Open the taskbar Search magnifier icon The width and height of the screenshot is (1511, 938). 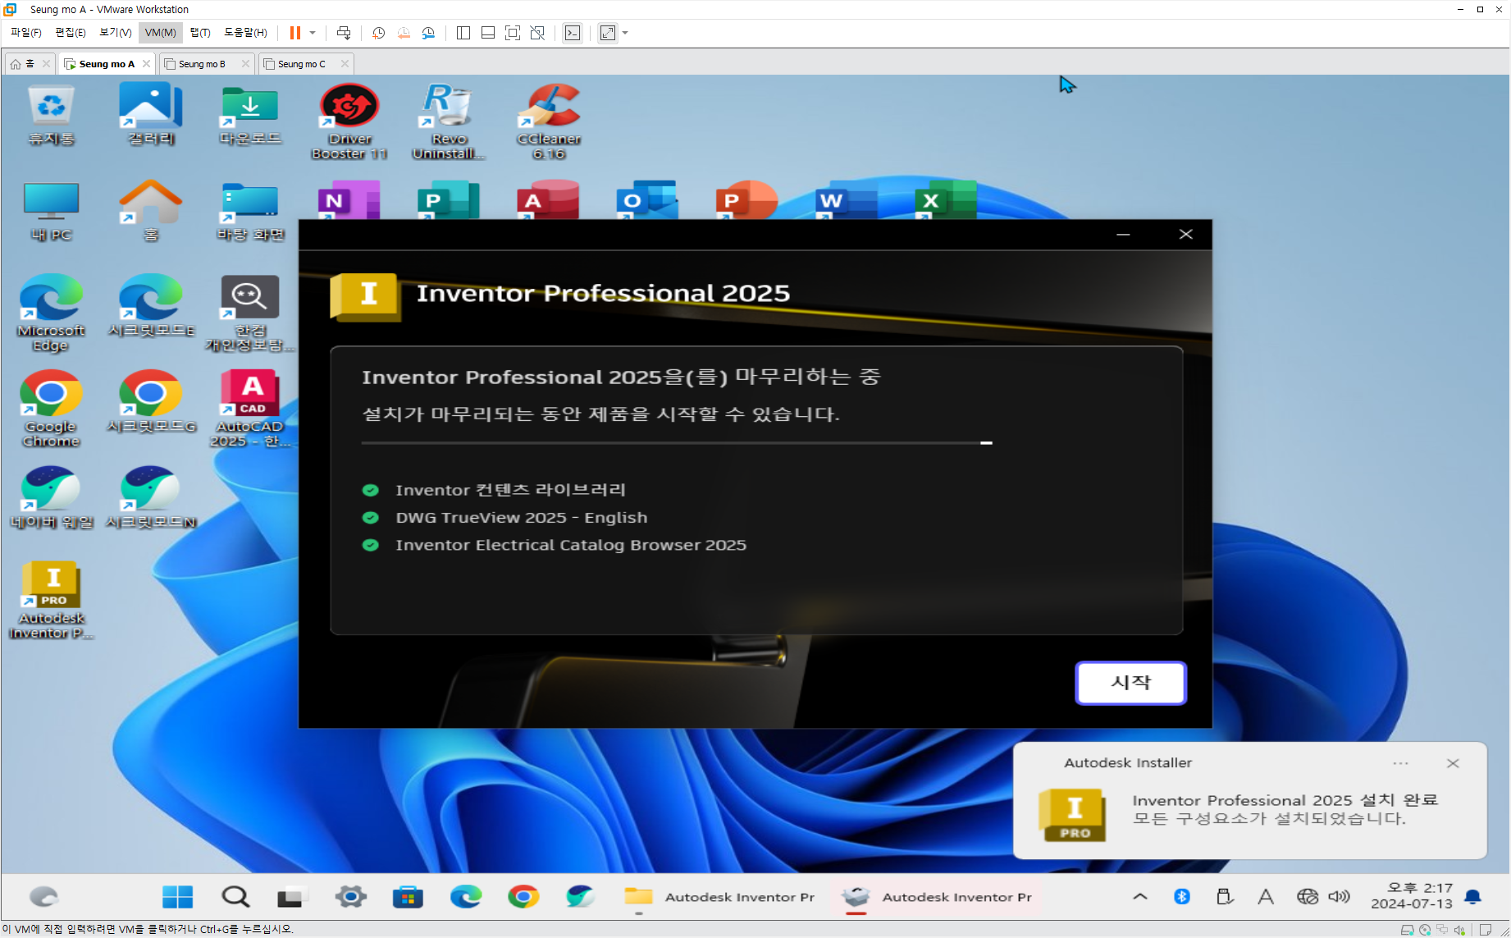click(x=235, y=897)
